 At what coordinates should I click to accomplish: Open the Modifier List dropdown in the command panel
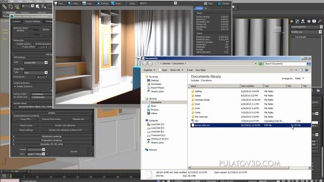click(306, 32)
